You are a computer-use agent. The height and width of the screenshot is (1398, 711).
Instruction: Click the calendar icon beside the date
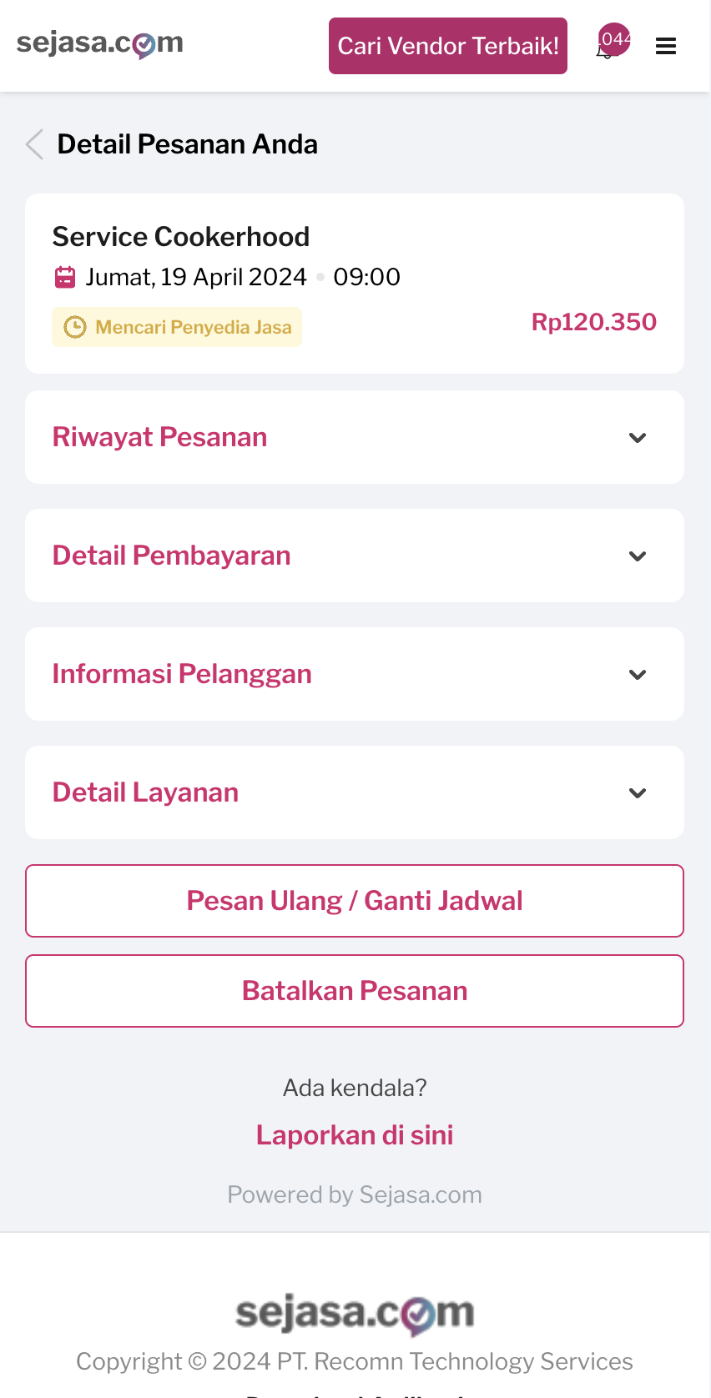(x=65, y=277)
